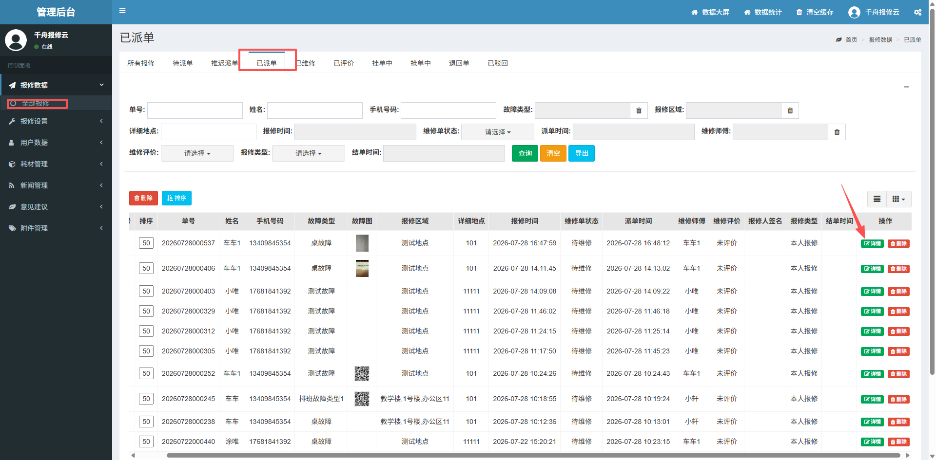This screenshot has width=936, height=460.
Task: Open 维修评价 请选择 dropdown
Action: (x=197, y=153)
